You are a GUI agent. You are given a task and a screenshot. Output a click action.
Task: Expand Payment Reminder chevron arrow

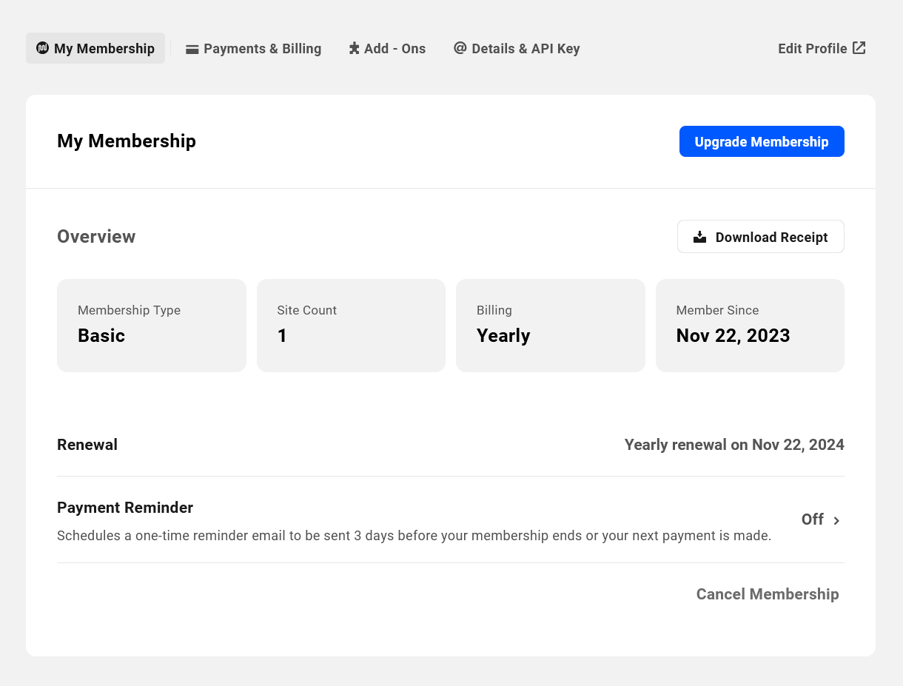(x=836, y=520)
